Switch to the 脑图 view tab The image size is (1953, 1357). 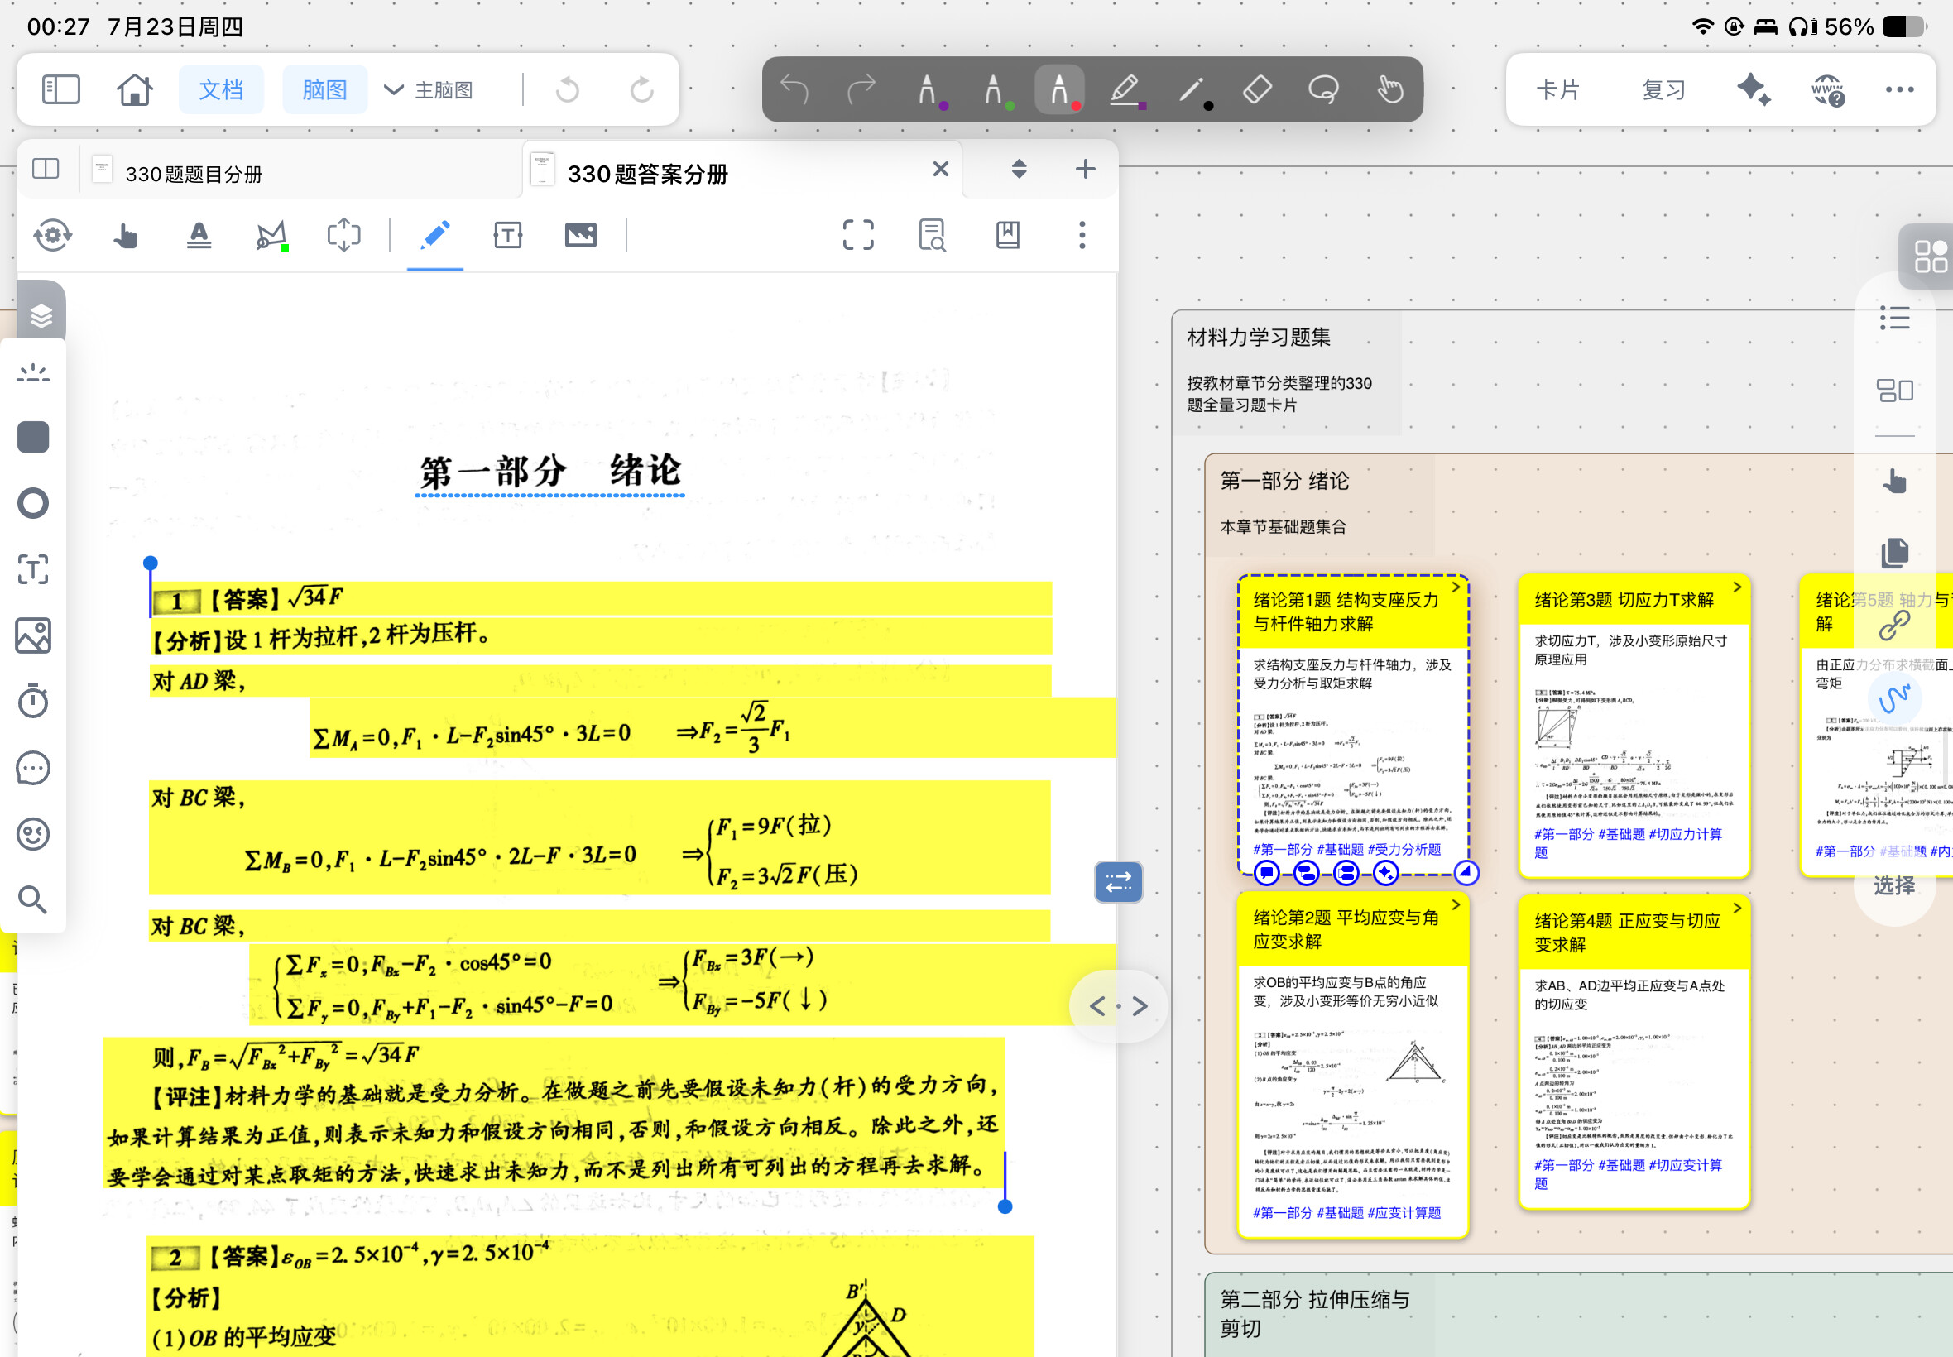tap(324, 89)
